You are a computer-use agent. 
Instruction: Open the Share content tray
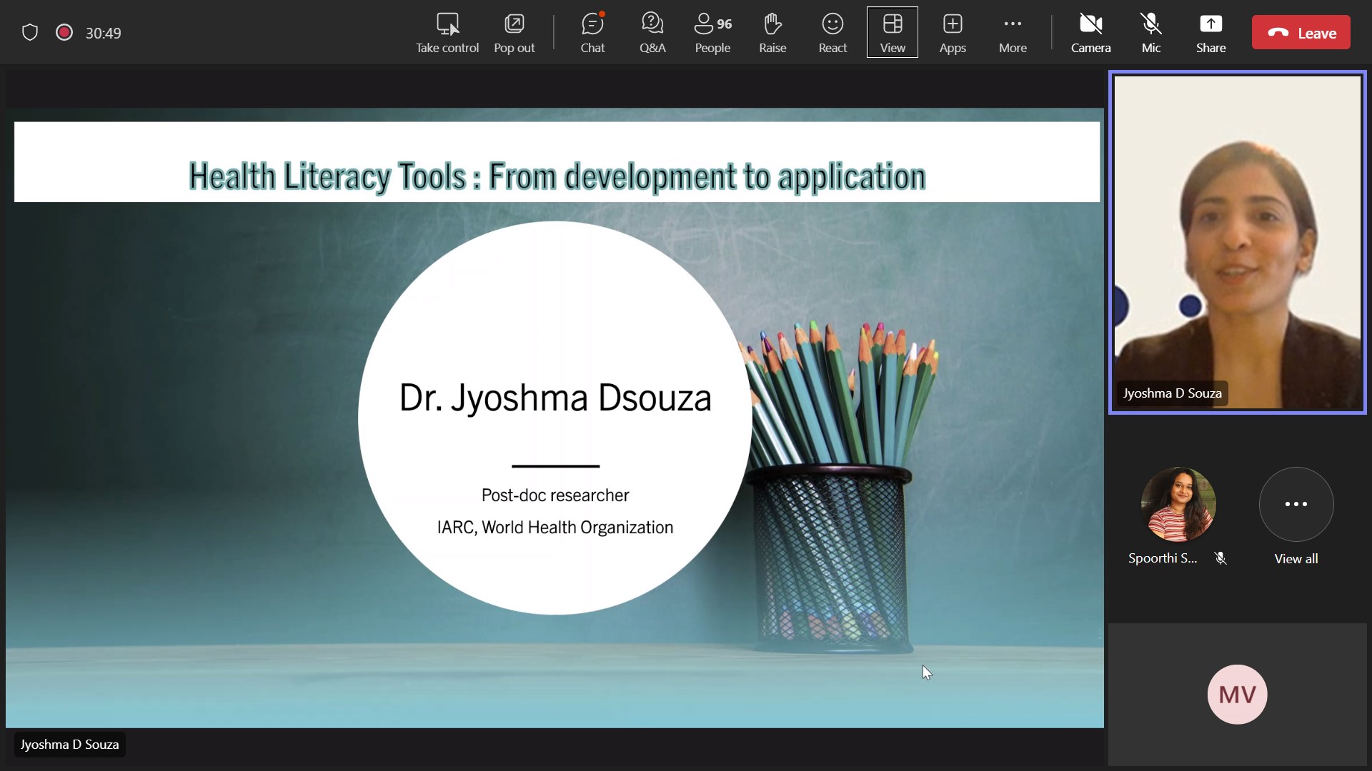pos(1211,33)
